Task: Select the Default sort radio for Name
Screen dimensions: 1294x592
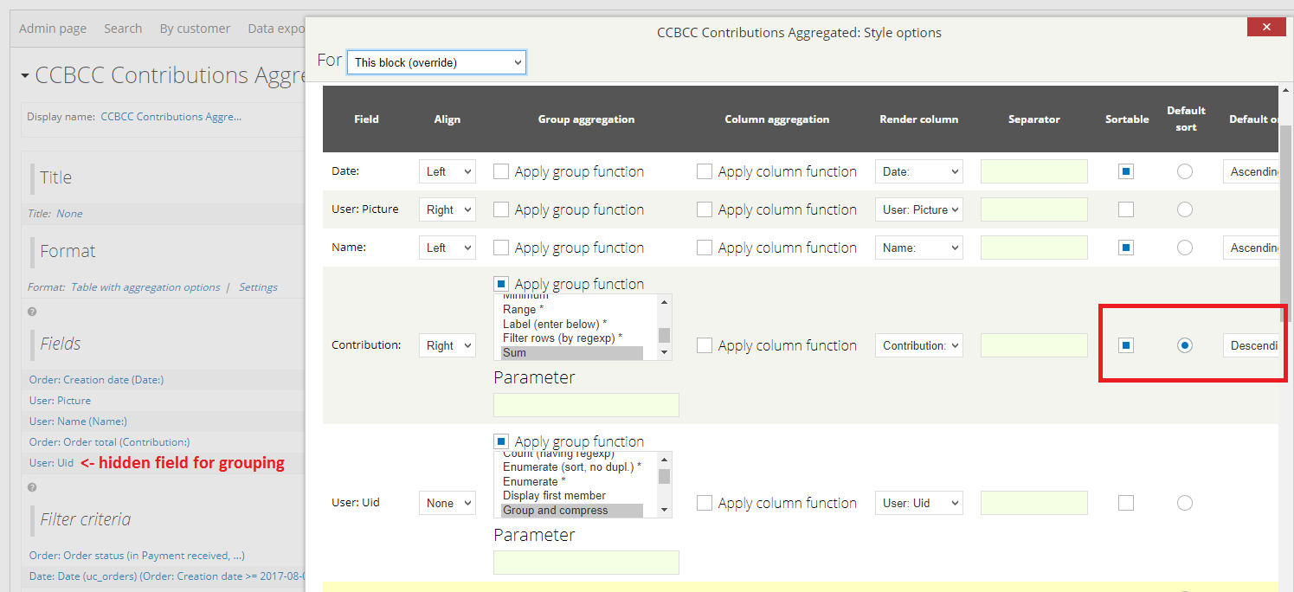Action: pyautogui.click(x=1185, y=247)
